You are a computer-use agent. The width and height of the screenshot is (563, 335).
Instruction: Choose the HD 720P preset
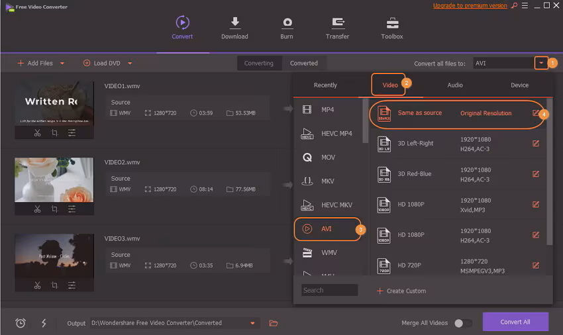click(x=458, y=265)
